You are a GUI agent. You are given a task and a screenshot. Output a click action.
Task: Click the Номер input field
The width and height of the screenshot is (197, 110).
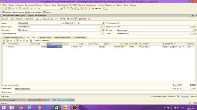point(40,23)
